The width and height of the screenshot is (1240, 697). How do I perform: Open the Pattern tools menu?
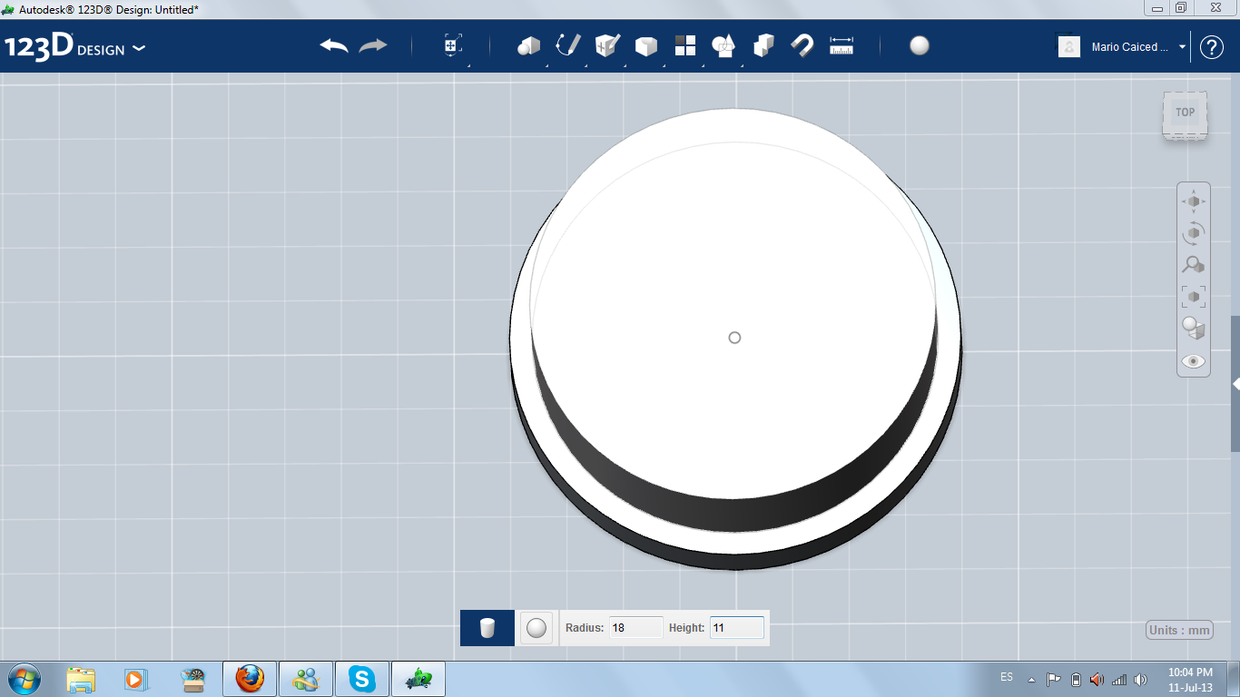pyautogui.click(x=685, y=45)
